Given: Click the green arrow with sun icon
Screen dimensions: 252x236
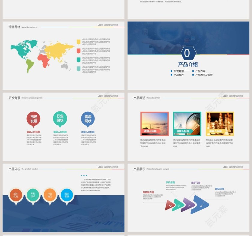Looking at the screenshot, I should tap(178, 205).
